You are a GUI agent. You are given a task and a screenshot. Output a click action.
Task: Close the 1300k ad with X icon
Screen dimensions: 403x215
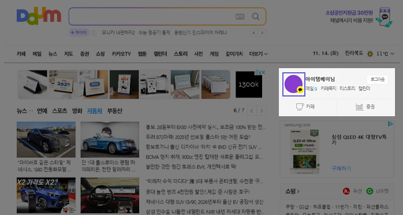pos(263,72)
